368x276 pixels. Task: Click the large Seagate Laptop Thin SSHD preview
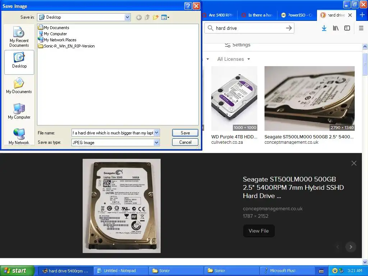(x=121, y=206)
